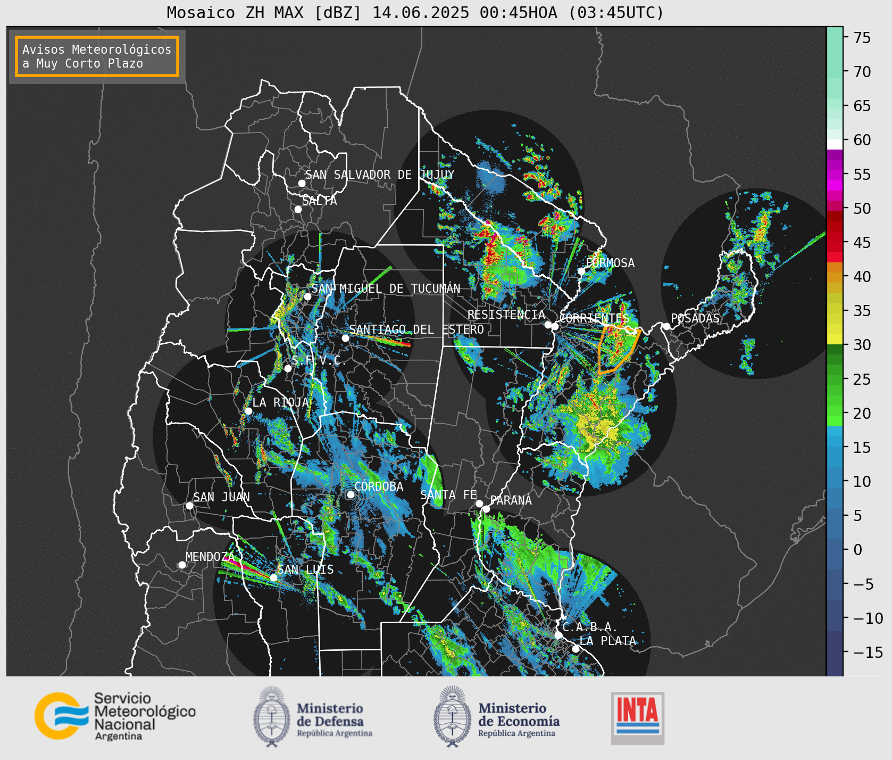
Task: Click the SALTA city label
Action: [x=320, y=201]
